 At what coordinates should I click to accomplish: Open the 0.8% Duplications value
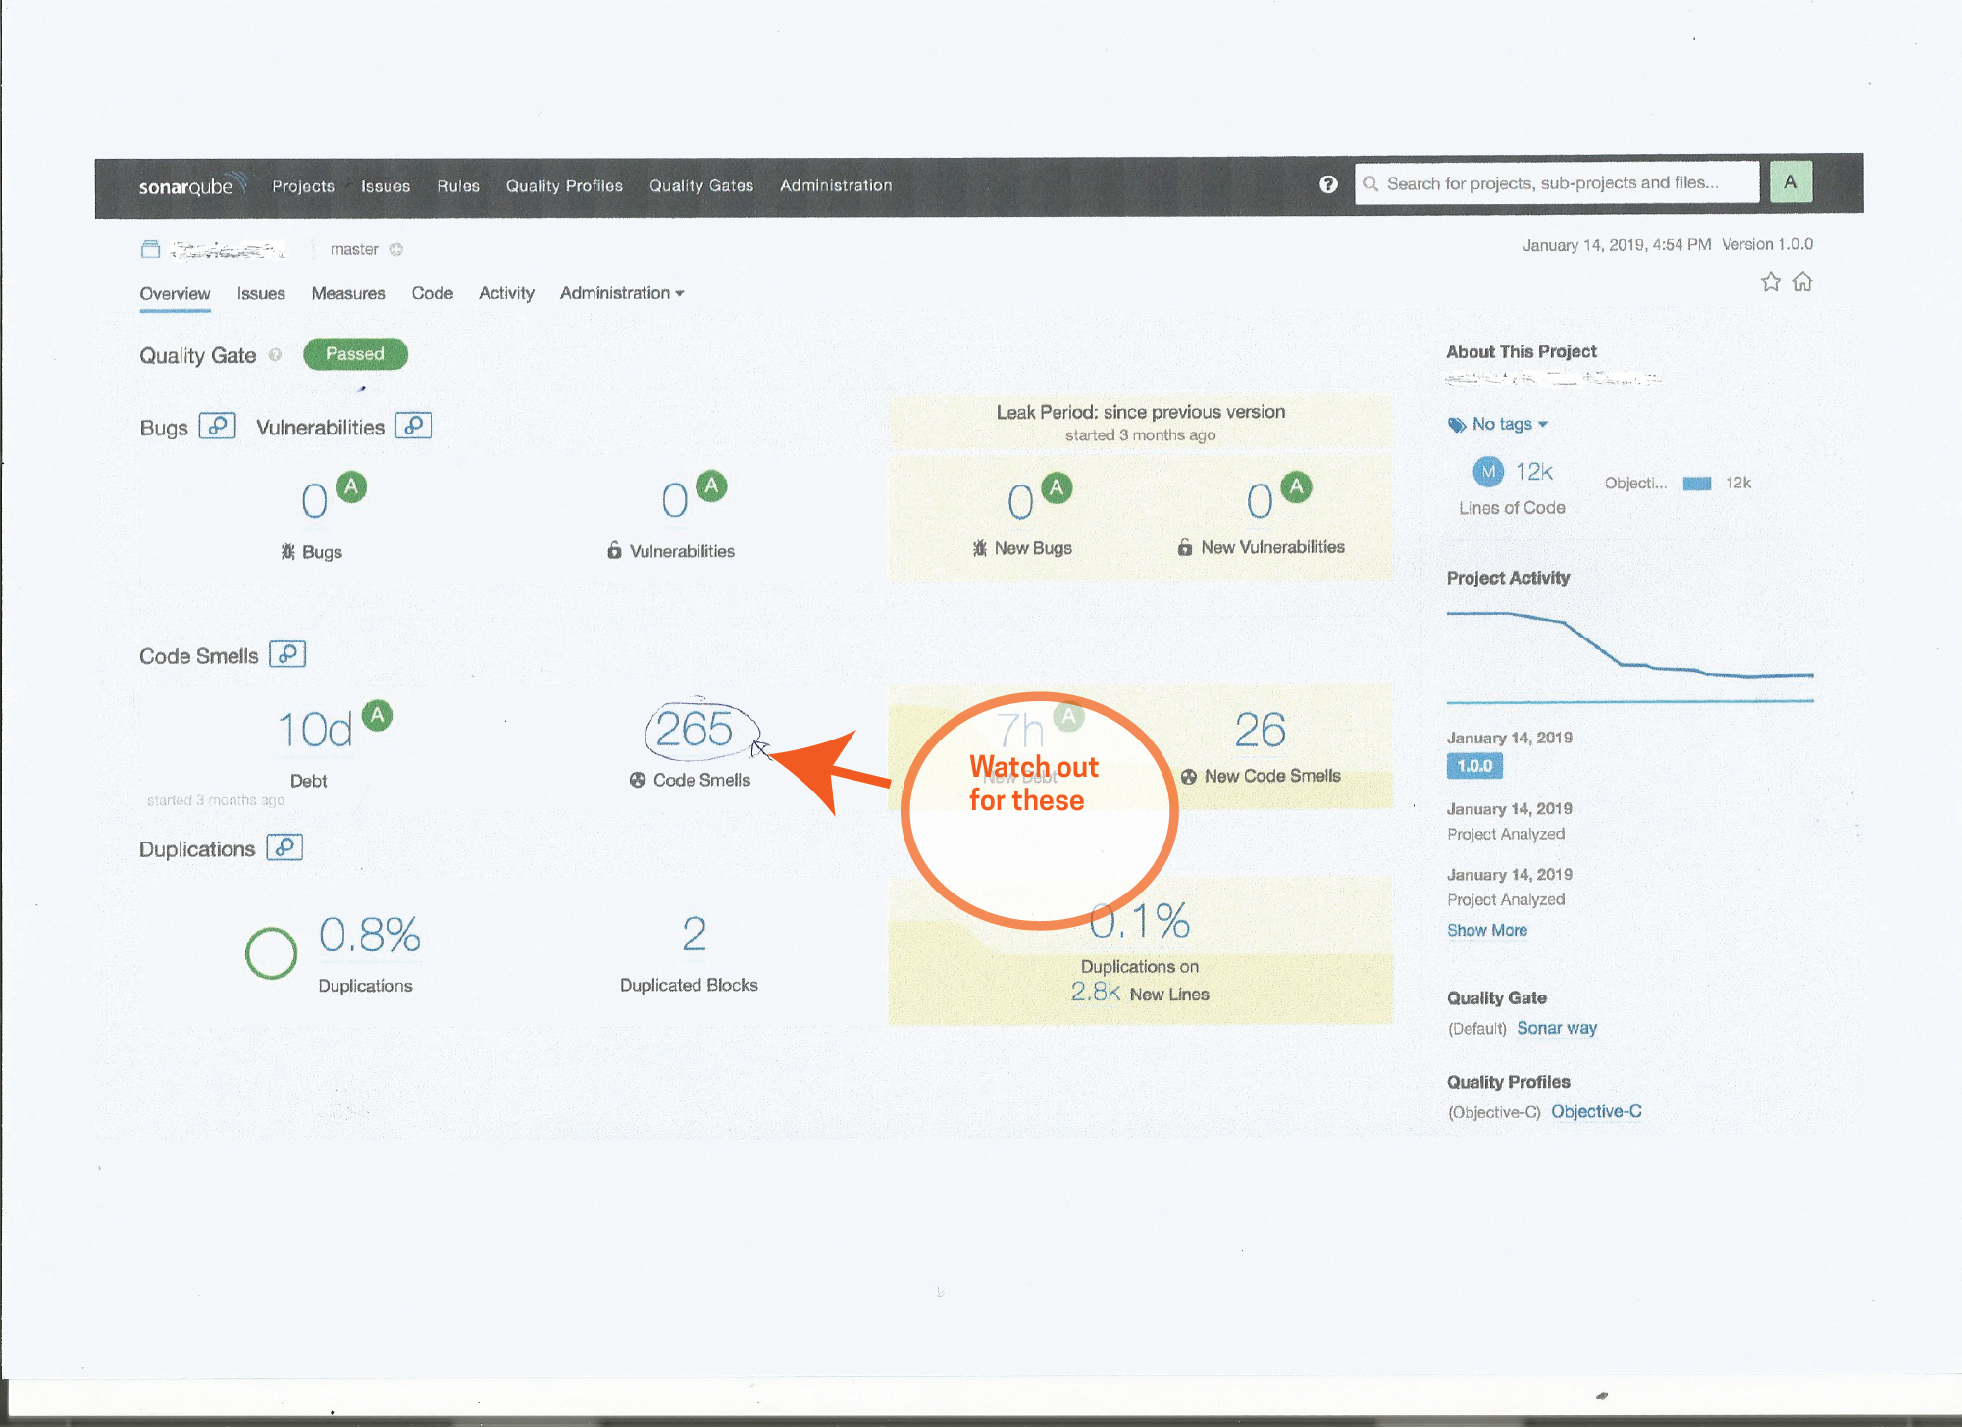pyautogui.click(x=370, y=935)
